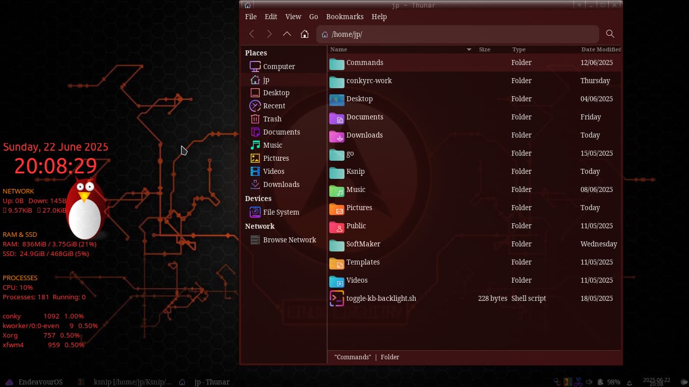
Task: Select Browse Network in the sidebar
Action: (x=289, y=240)
